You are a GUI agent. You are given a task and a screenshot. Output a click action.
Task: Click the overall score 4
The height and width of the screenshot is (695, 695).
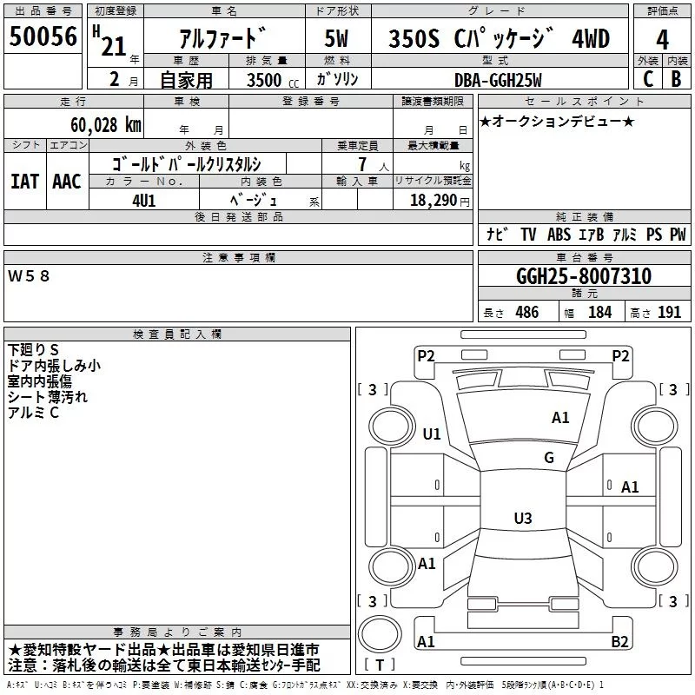pos(662,39)
